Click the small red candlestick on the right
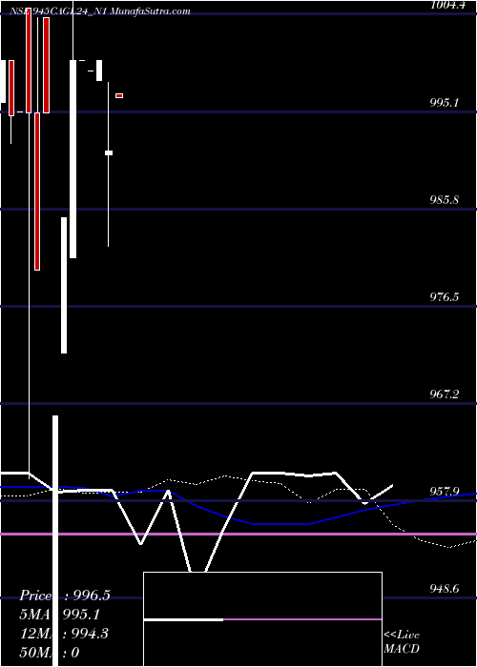The width and height of the screenshot is (477, 667). click(119, 95)
